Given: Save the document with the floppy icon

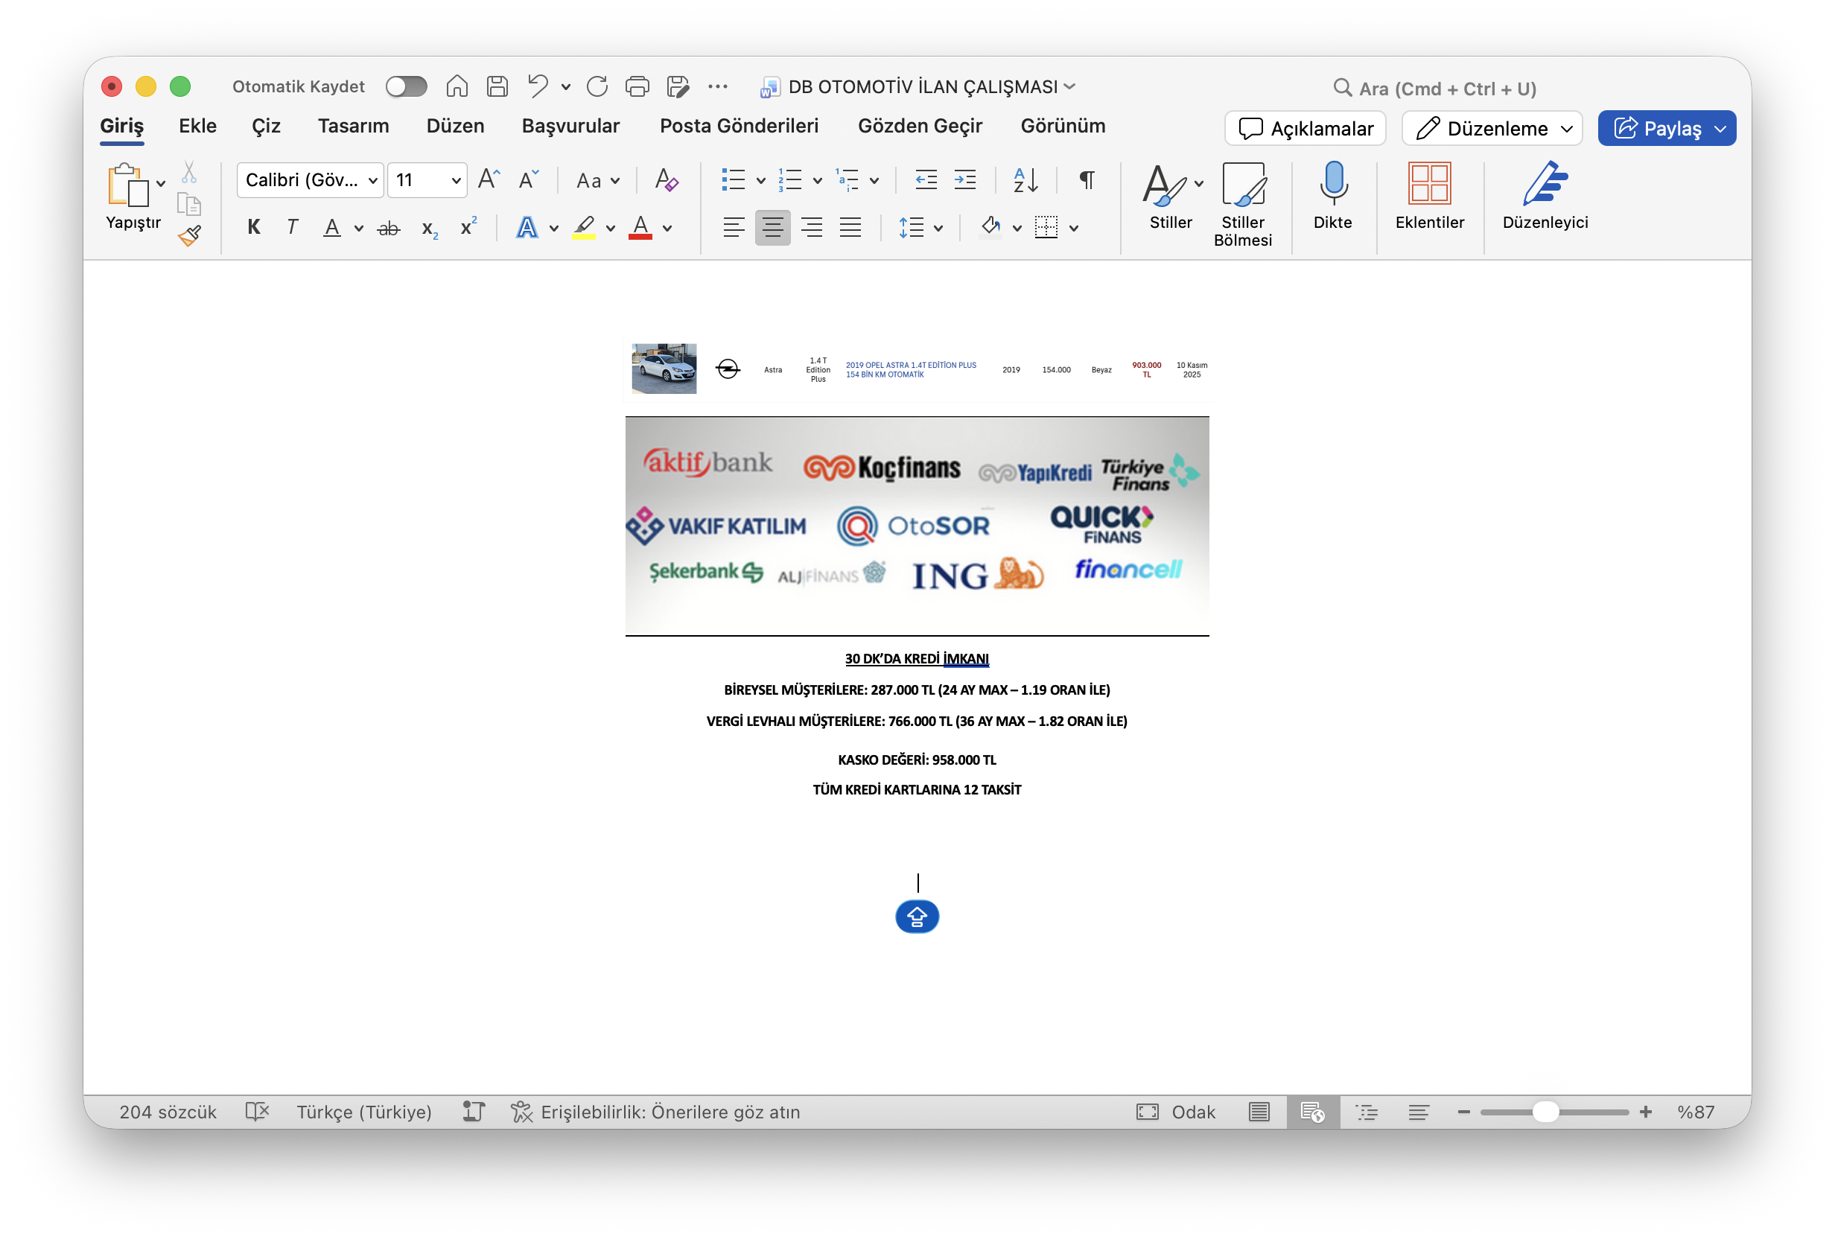Looking at the screenshot, I should click(497, 86).
